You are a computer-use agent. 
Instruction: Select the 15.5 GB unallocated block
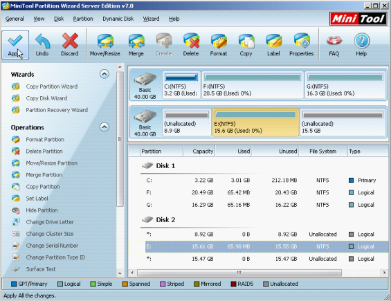tap(343, 122)
